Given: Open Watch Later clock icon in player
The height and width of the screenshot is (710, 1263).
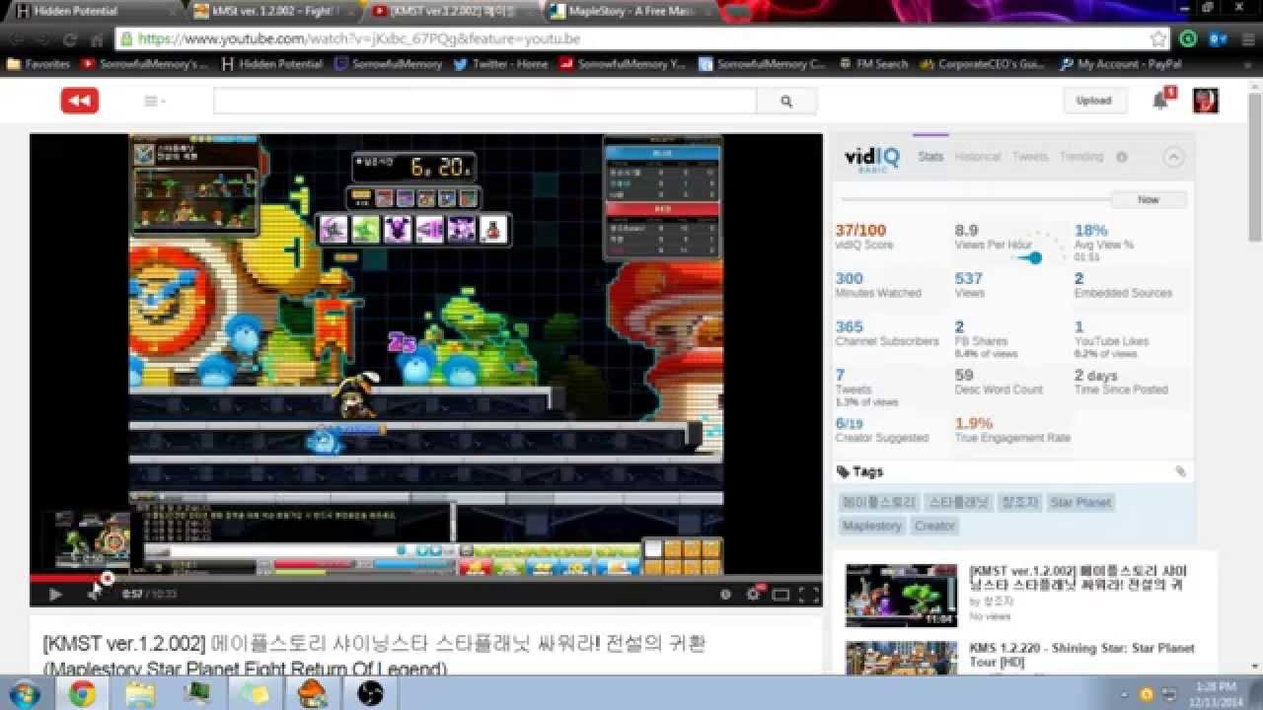Looking at the screenshot, I should coord(726,594).
